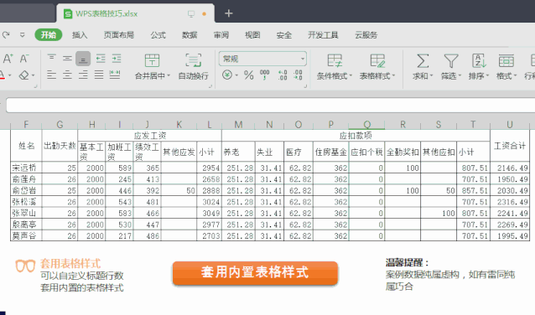
Task: Increase decimal places
Action: pos(283,75)
